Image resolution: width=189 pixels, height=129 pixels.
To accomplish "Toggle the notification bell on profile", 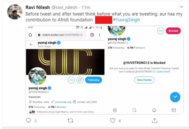I will click(80, 80).
